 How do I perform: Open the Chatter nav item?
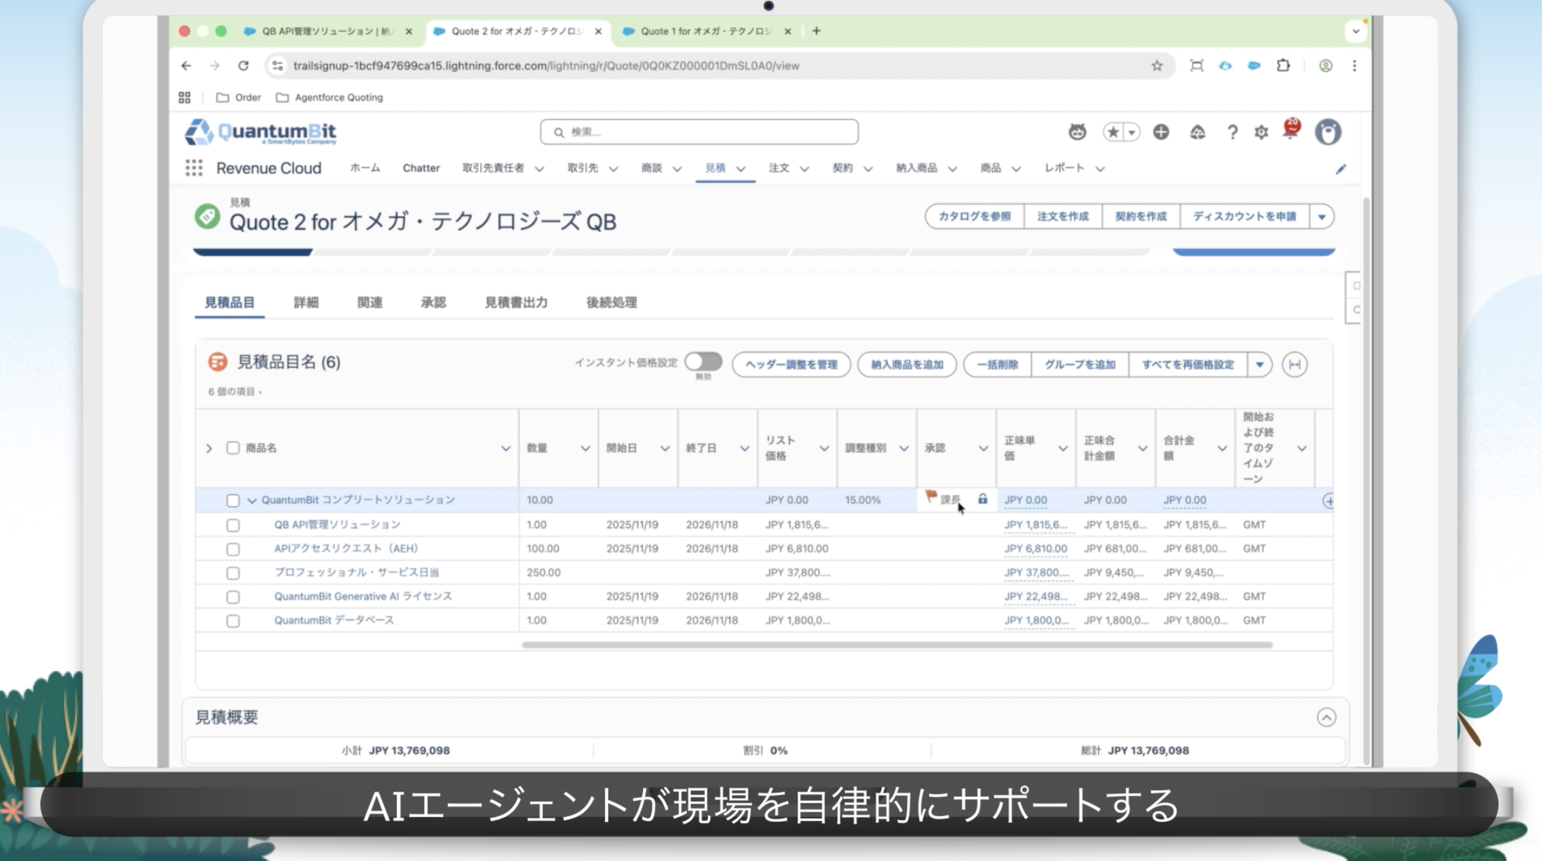(421, 168)
